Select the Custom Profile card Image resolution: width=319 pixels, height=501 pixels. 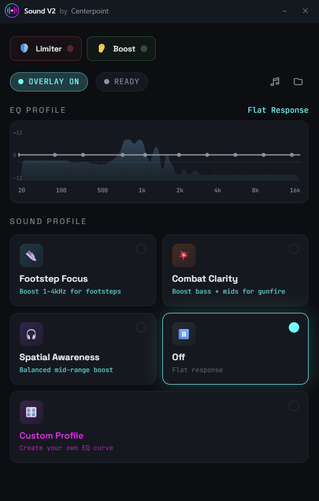pos(159,427)
